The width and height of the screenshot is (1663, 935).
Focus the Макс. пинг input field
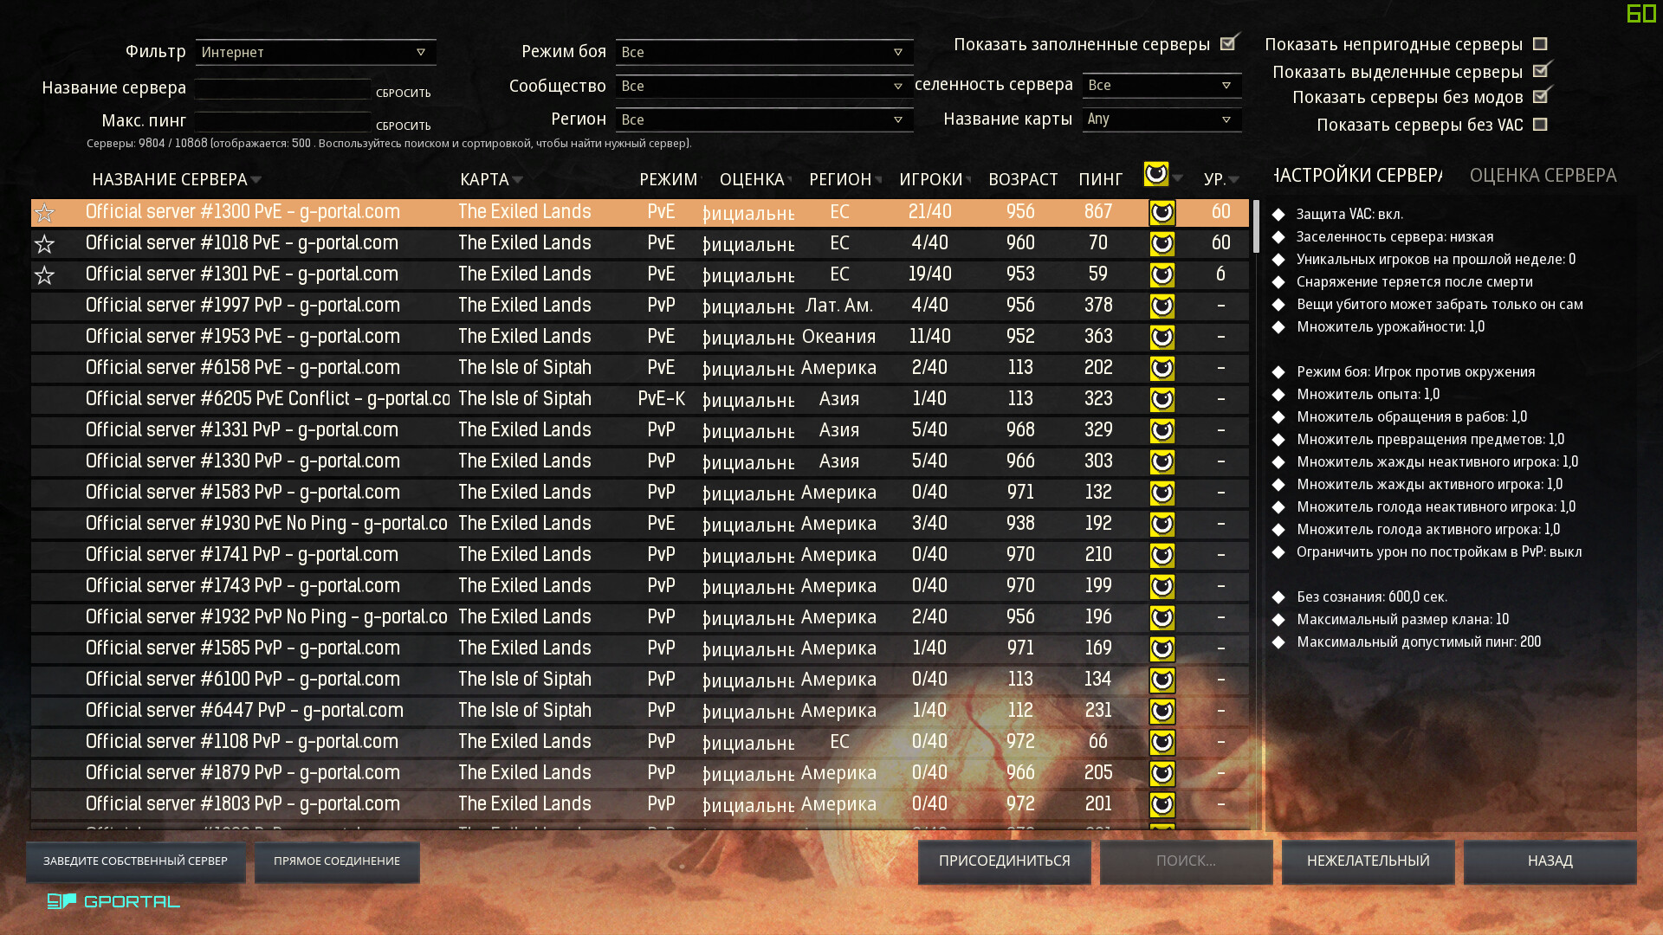coord(282,121)
